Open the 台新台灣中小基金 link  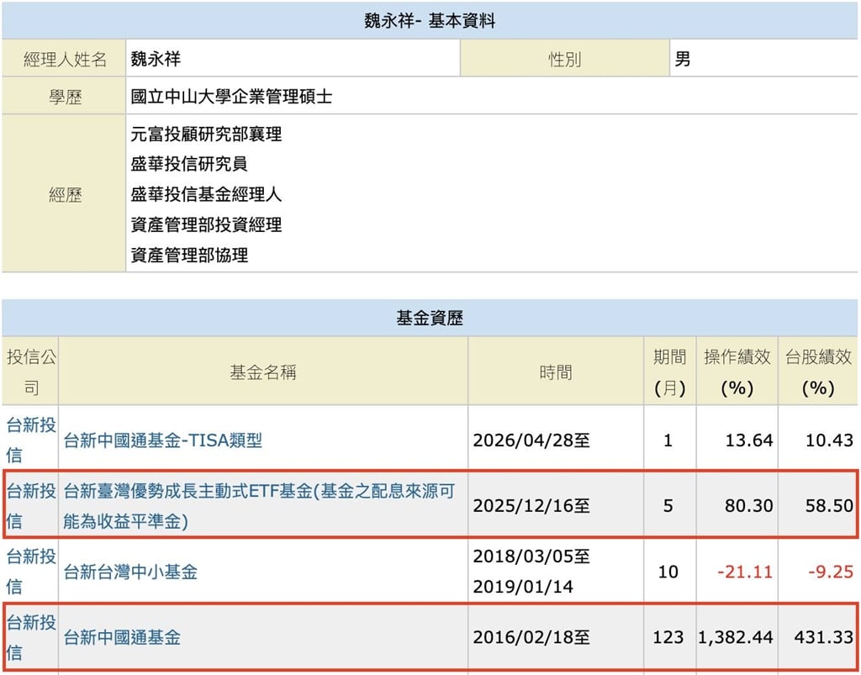click(x=130, y=572)
